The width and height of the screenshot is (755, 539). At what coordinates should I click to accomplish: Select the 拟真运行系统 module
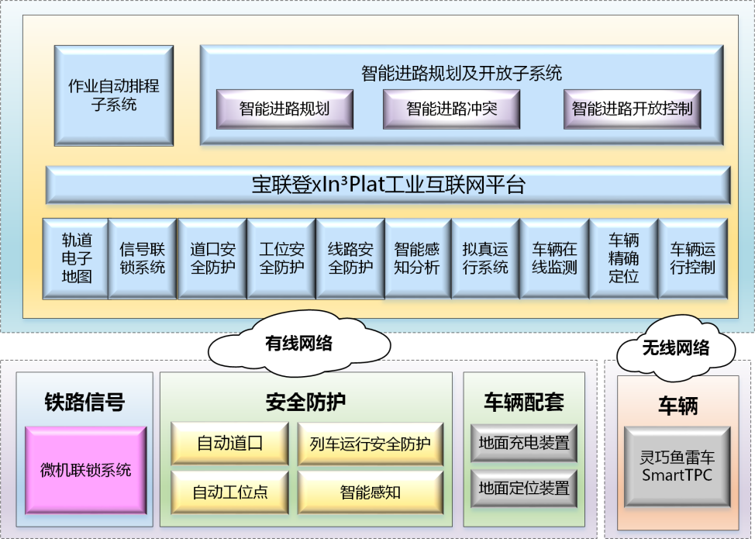coord(485,259)
